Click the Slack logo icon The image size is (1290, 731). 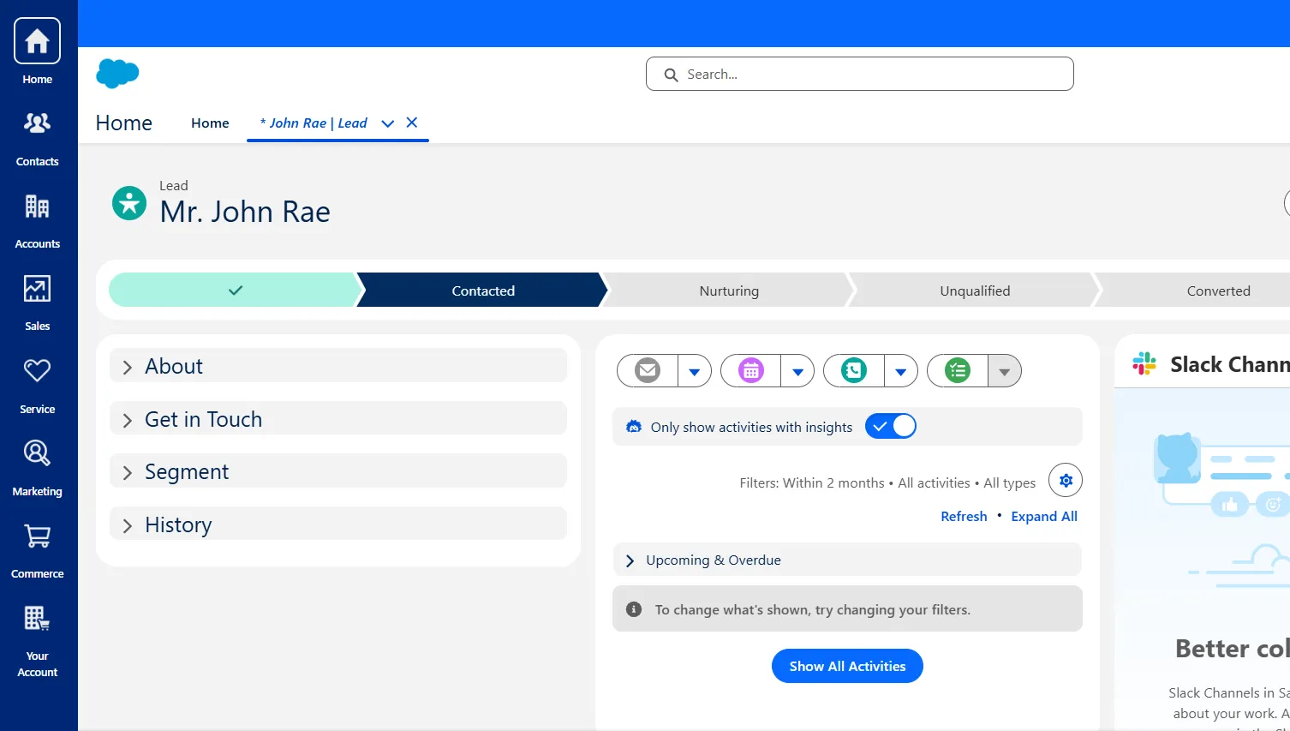click(1144, 363)
